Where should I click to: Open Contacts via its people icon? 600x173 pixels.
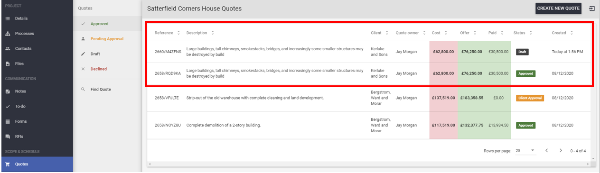pyautogui.click(x=8, y=49)
